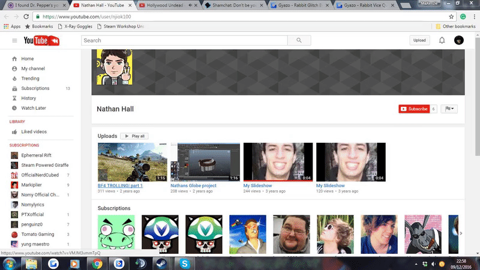Open Markiplier subscription
The width and height of the screenshot is (480, 270).
click(31, 185)
